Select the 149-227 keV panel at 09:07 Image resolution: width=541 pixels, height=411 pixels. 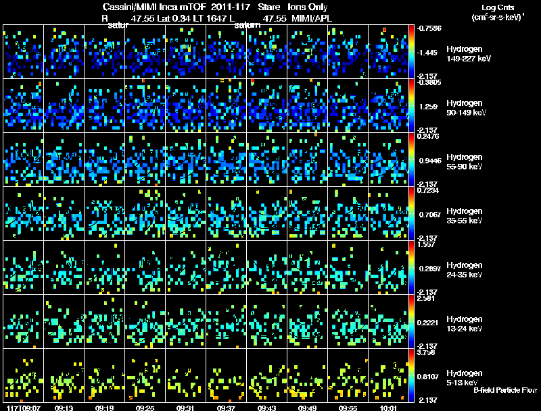[24, 52]
